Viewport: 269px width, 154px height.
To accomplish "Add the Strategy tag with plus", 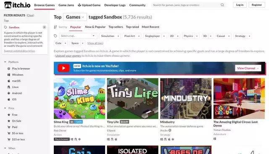I will [x=249, y=36].
